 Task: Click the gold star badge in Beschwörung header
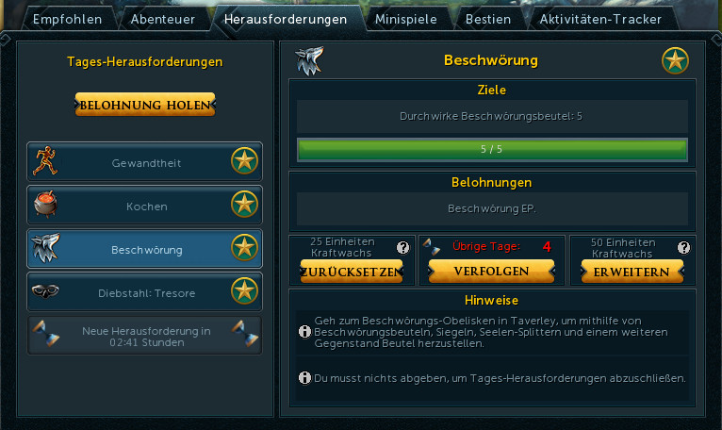click(675, 60)
